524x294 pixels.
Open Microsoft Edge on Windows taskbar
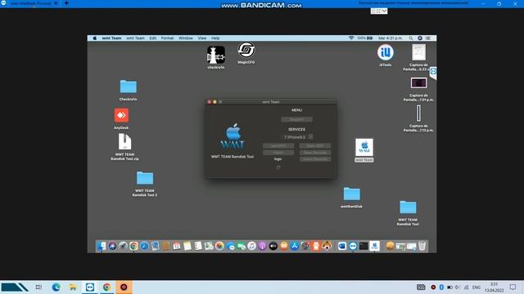pyautogui.click(x=56, y=287)
